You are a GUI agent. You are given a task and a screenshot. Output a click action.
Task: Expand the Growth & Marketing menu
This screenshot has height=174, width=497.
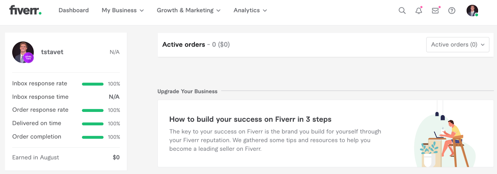pyautogui.click(x=189, y=10)
